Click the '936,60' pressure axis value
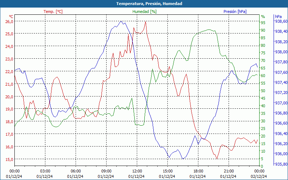Screen dimensions: 288x180 [x=281, y=123]
